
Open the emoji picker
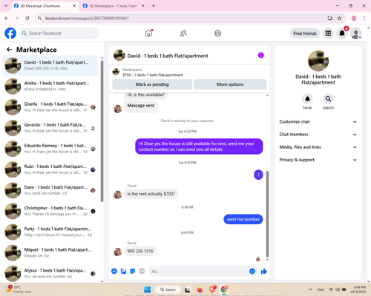click(252, 272)
